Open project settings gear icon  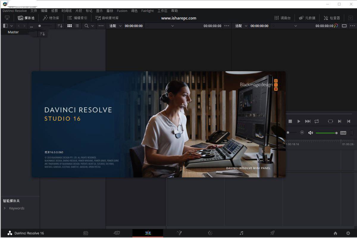click(348, 233)
